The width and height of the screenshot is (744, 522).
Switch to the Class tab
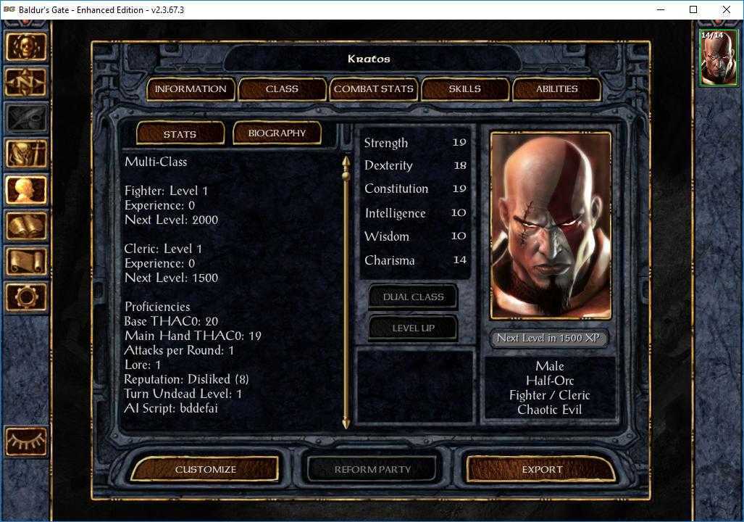coord(282,89)
